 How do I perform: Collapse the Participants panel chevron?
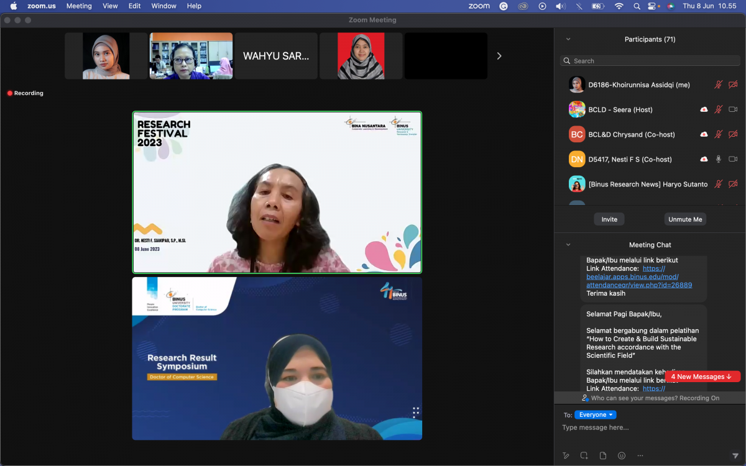[568, 39]
